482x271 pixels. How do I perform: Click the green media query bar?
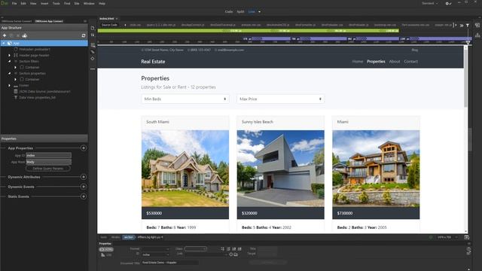[249, 31]
